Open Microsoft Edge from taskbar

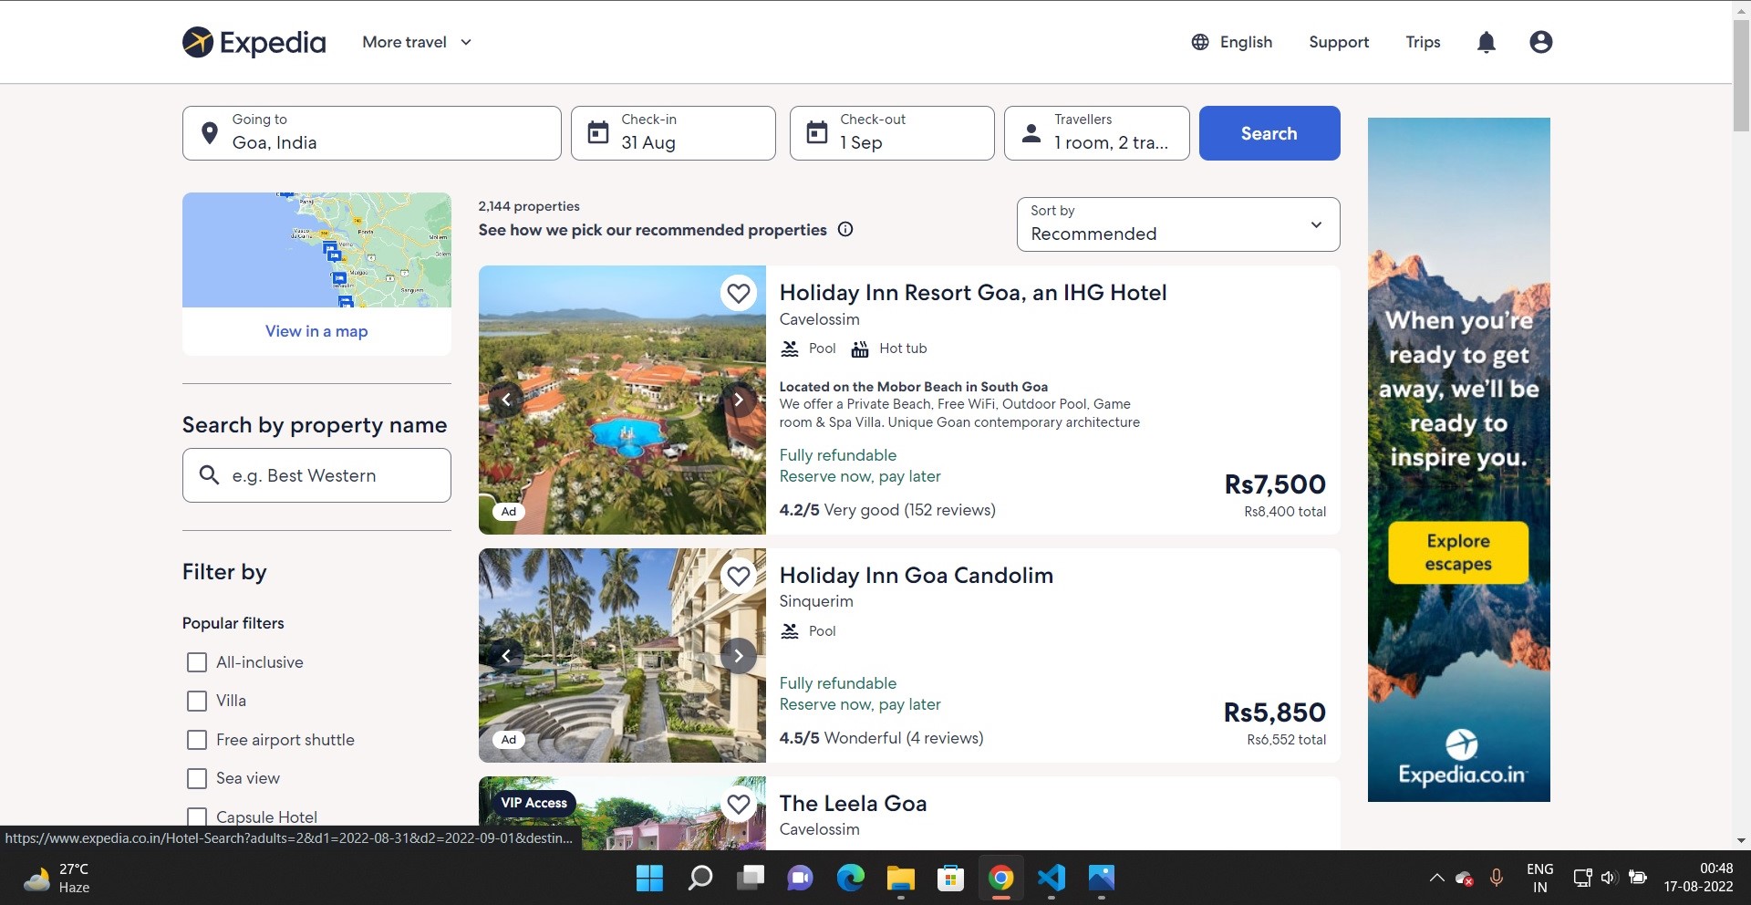[850, 878]
